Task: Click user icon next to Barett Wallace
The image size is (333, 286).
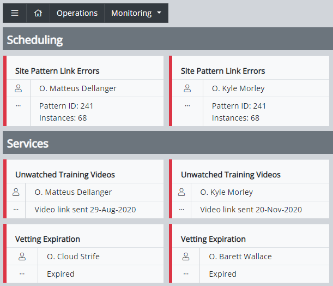Action: click(186, 257)
